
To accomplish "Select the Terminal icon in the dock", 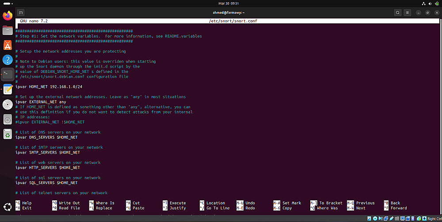I will (8, 75).
